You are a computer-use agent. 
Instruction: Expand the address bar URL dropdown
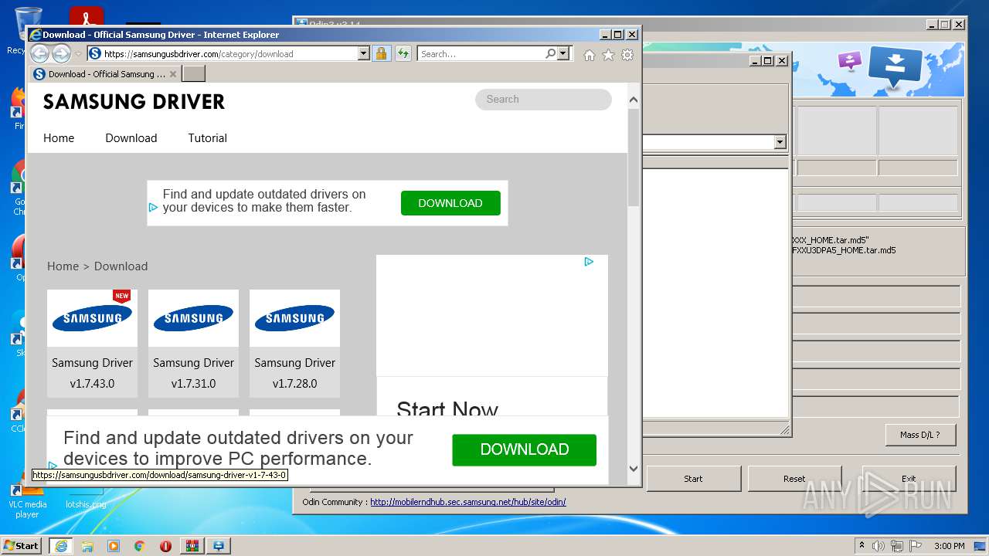pyautogui.click(x=364, y=53)
